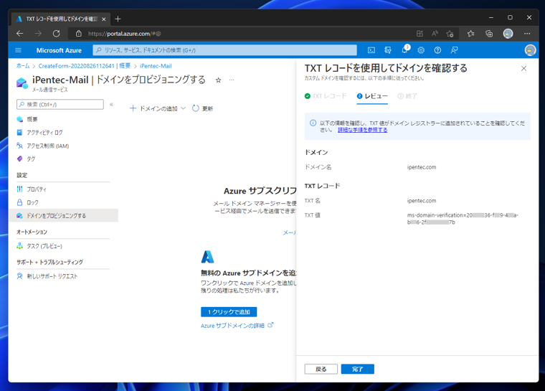Go to ホーム via breadcrumb
Screen dimensions: 545x391
(23, 66)
